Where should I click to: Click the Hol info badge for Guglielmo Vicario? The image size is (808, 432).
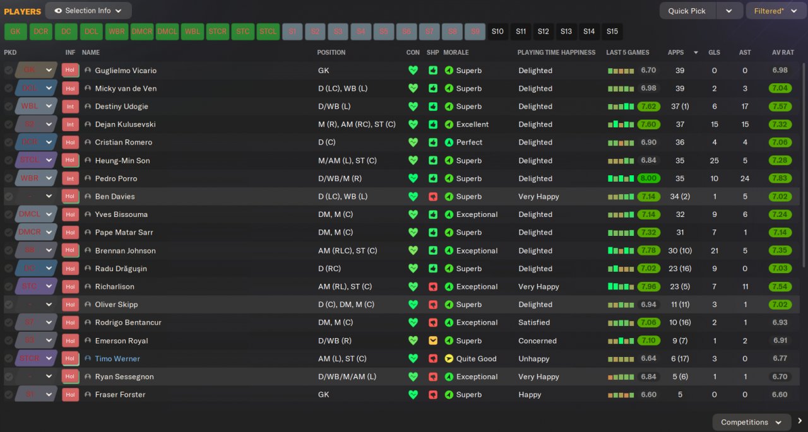click(70, 71)
